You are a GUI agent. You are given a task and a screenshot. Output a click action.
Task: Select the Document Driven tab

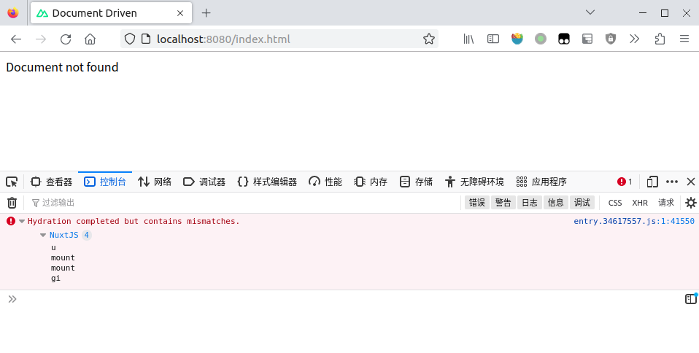coord(111,13)
